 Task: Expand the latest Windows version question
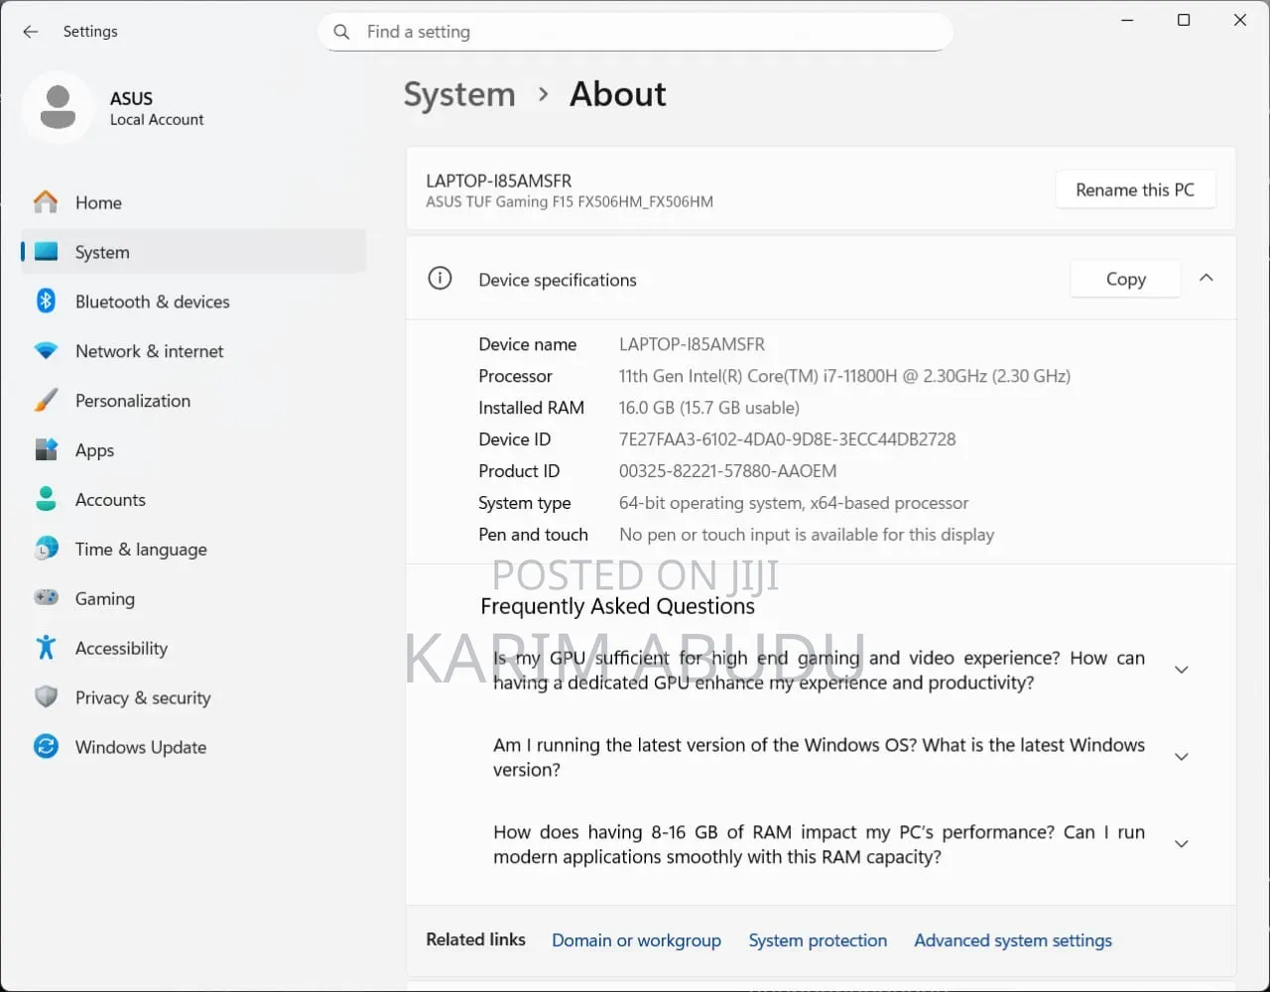pos(1182,757)
